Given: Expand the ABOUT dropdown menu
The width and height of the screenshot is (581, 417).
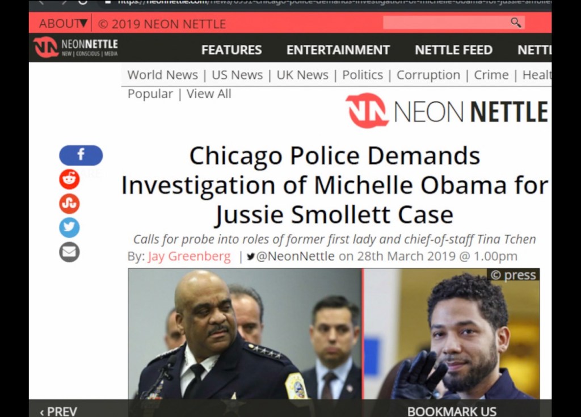Looking at the screenshot, I should click(64, 23).
